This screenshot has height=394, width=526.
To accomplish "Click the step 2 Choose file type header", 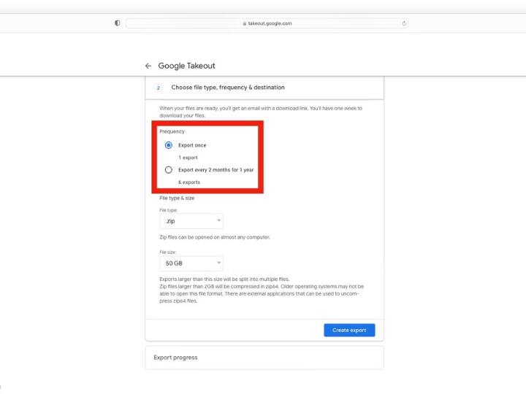I will click(x=264, y=88).
